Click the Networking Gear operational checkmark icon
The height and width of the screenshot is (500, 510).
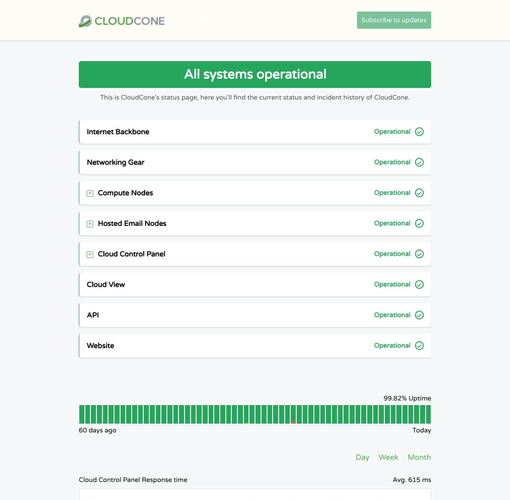pos(419,162)
